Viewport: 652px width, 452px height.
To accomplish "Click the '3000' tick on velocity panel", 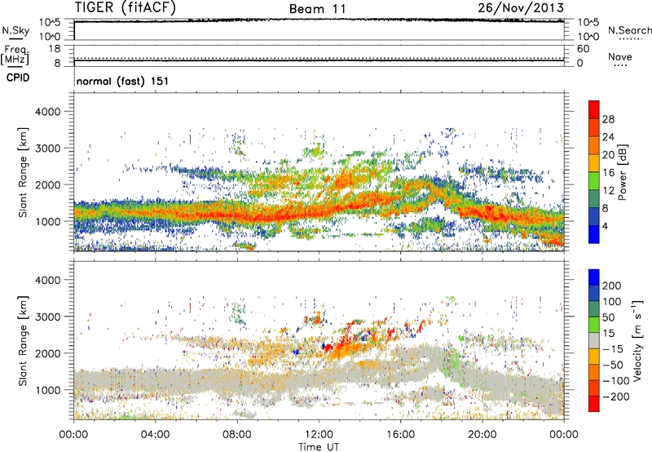I will [x=47, y=317].
